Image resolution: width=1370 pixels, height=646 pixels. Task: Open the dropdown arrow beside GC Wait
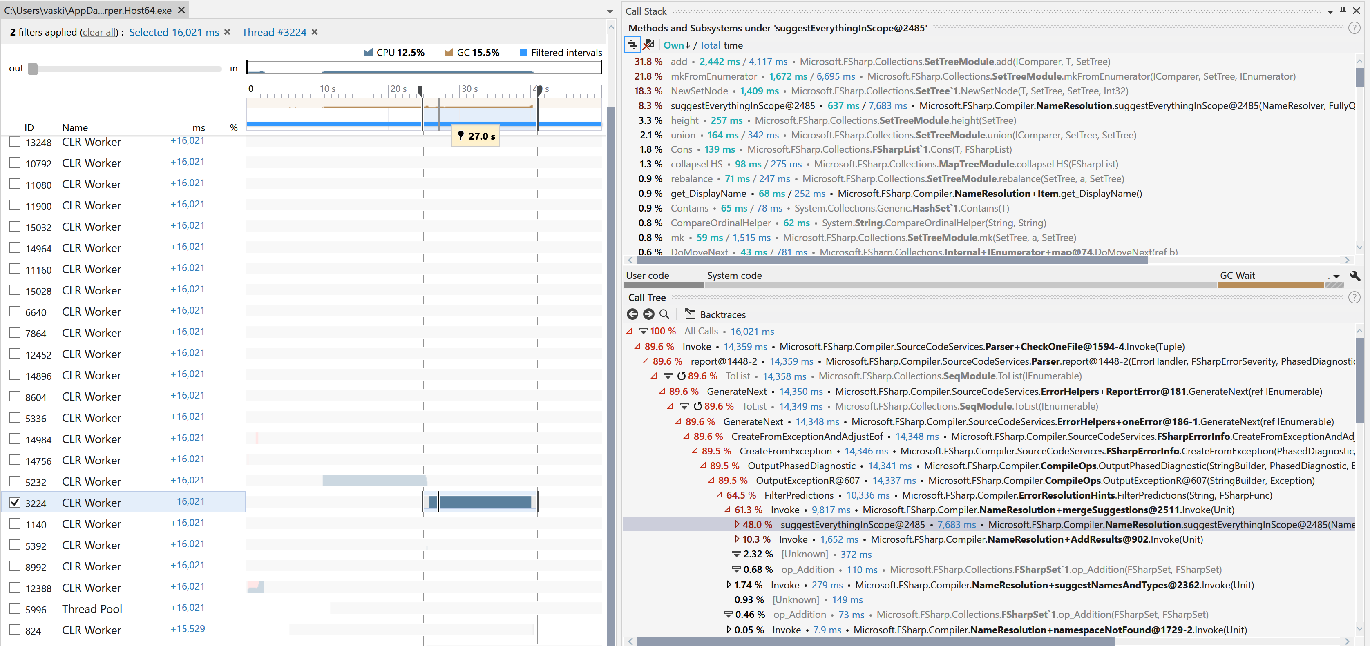pyautogui.click(x=1336, y=277)
